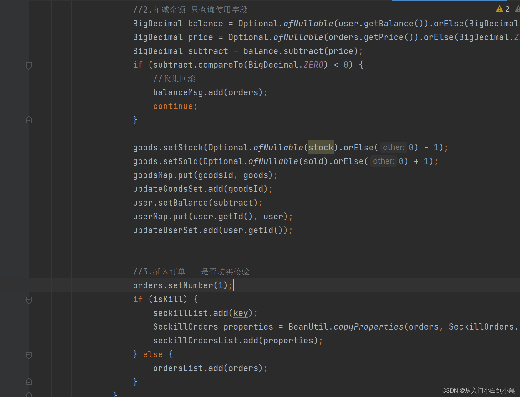Click 'updateUserSet.add(user.getId());' line

pyautogui.click(x=213, y=230)
